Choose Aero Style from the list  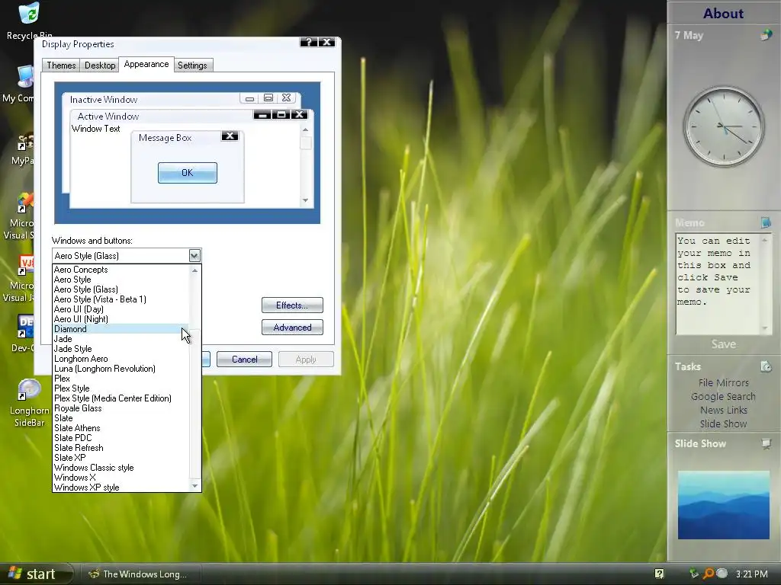click(x=121, y=280)
